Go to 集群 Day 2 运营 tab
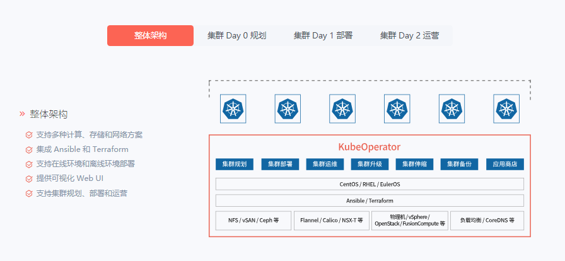This screenshot has width=565, height=261. [x=409, y=36]
